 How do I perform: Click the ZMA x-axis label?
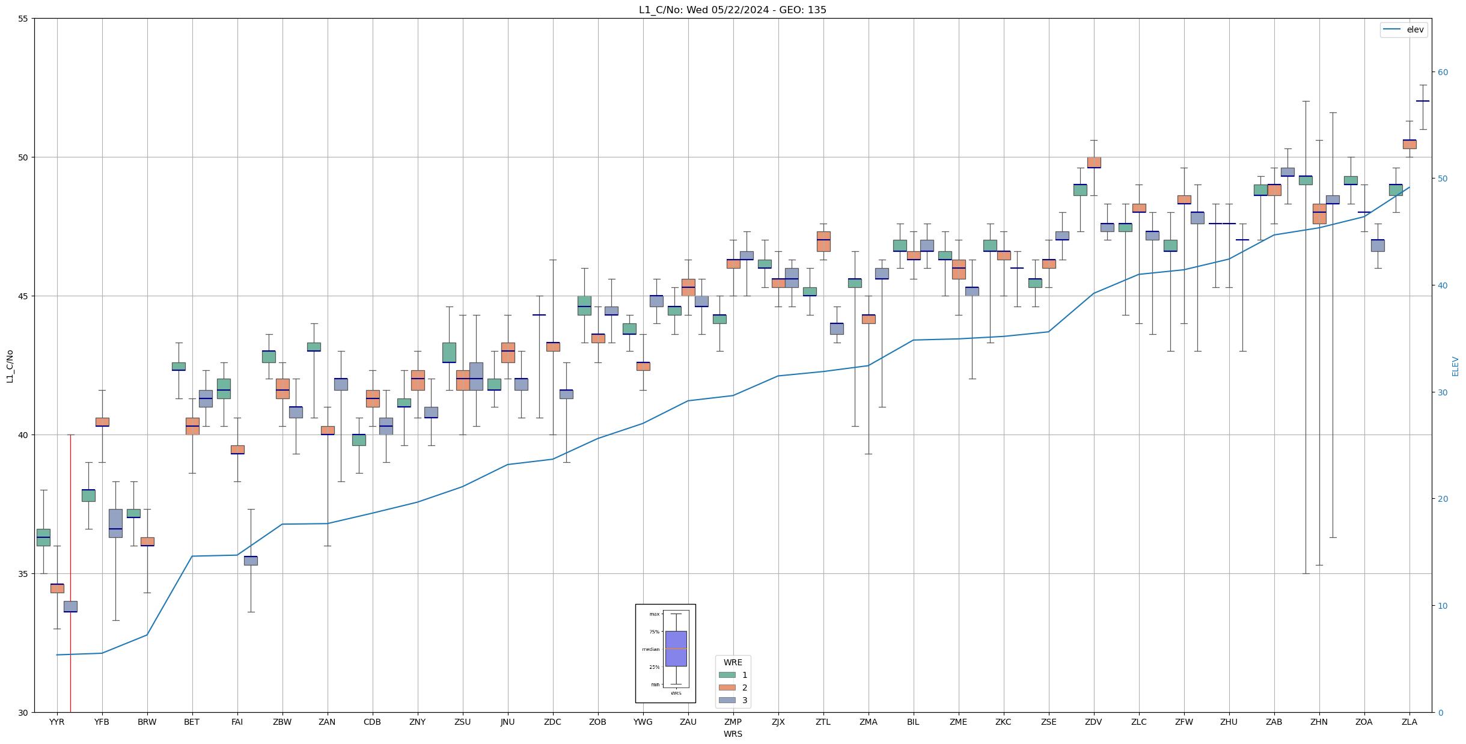[x=869, y=722]
